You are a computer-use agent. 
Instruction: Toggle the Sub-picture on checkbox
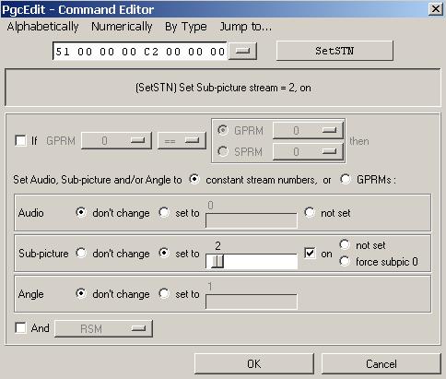(x=310, y=254)
